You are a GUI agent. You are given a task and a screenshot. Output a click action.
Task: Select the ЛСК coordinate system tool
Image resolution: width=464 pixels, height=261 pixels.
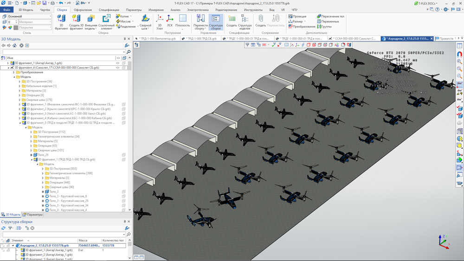coord(169,22)
